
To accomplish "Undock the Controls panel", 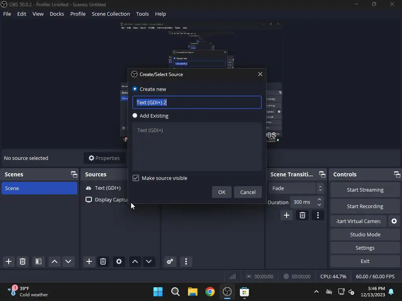I will [x=397, y=174].
